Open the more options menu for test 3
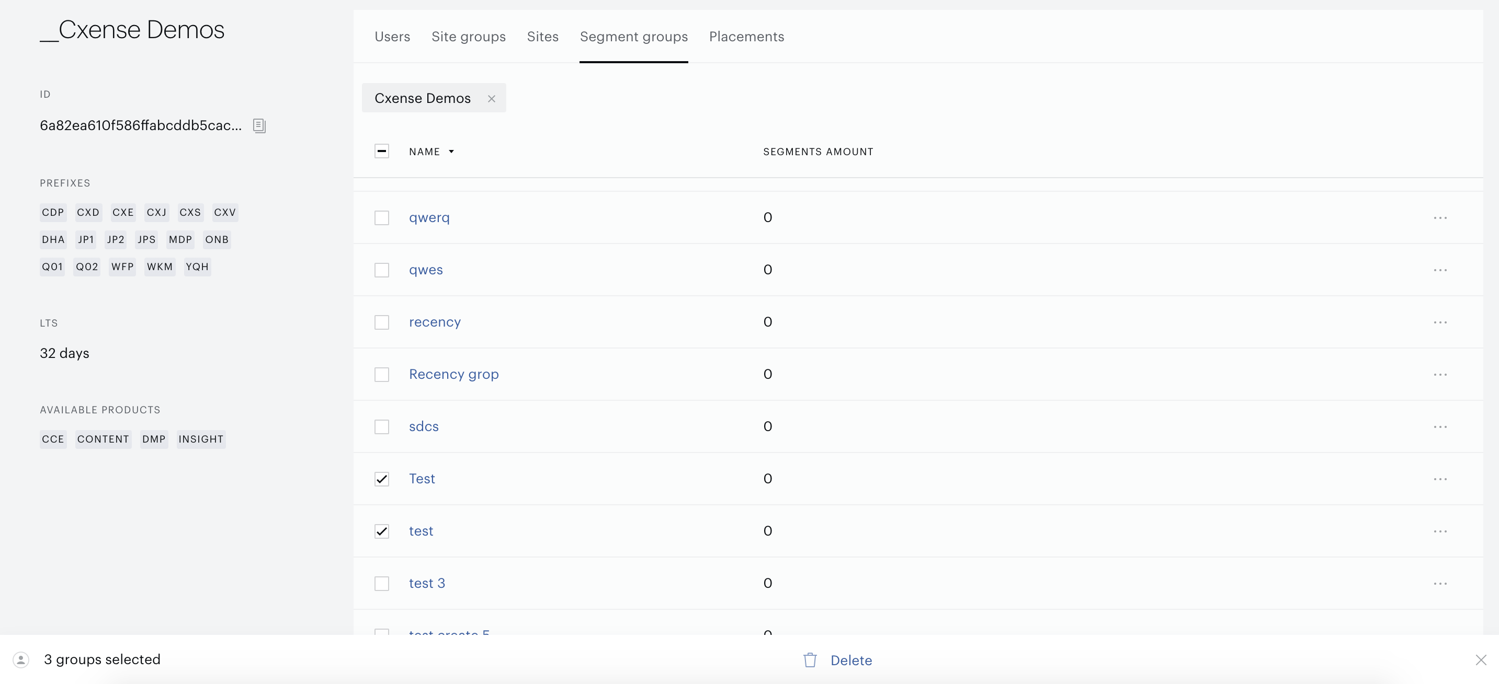Screen dimensions: 1499x684 pos(1440,584)
